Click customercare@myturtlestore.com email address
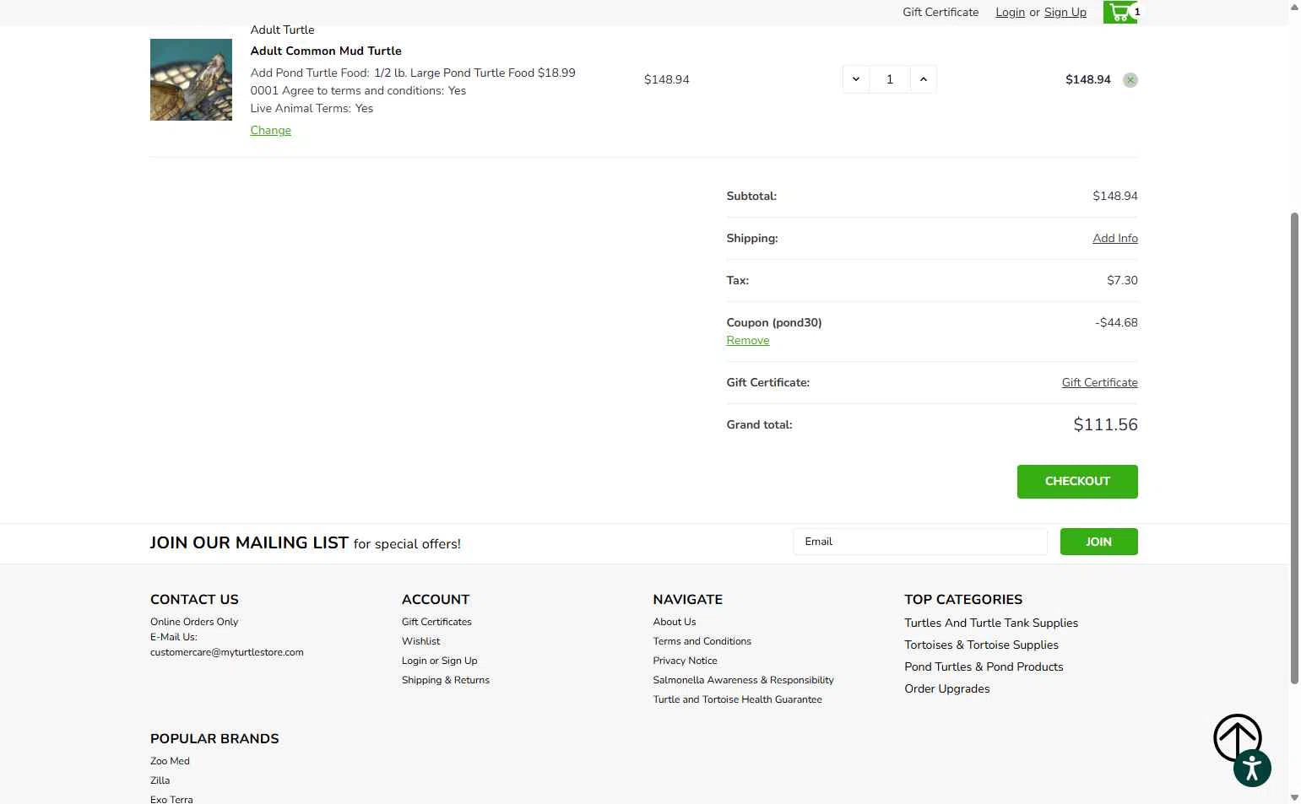This screenshot has width=1301, height=804. [226, 652]
